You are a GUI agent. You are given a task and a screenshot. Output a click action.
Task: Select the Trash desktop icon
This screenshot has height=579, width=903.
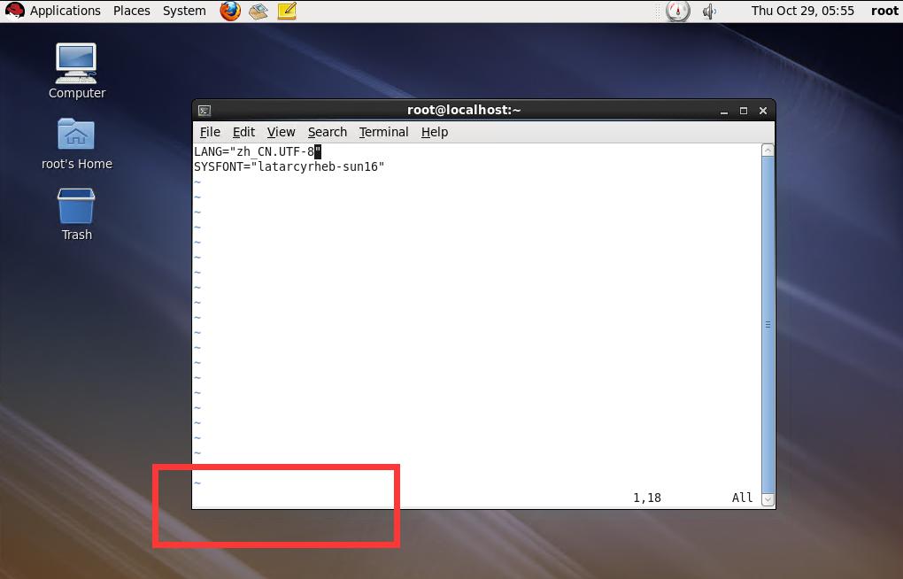pos(77,214)
